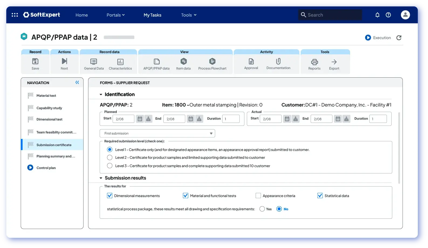Clear Actual Start date with eraser icon

tap(296, 119)
